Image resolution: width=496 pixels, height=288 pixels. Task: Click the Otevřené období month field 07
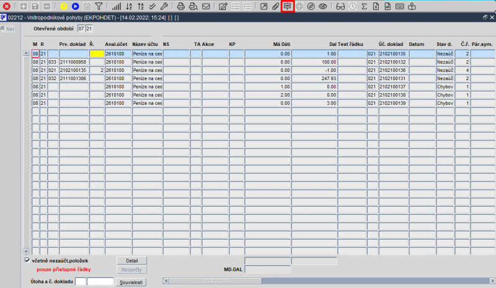pos(81,29)
